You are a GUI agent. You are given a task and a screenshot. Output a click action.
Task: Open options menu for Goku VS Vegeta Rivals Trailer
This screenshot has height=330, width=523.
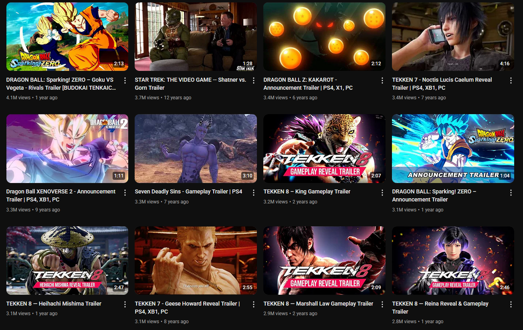click(125, 80)
